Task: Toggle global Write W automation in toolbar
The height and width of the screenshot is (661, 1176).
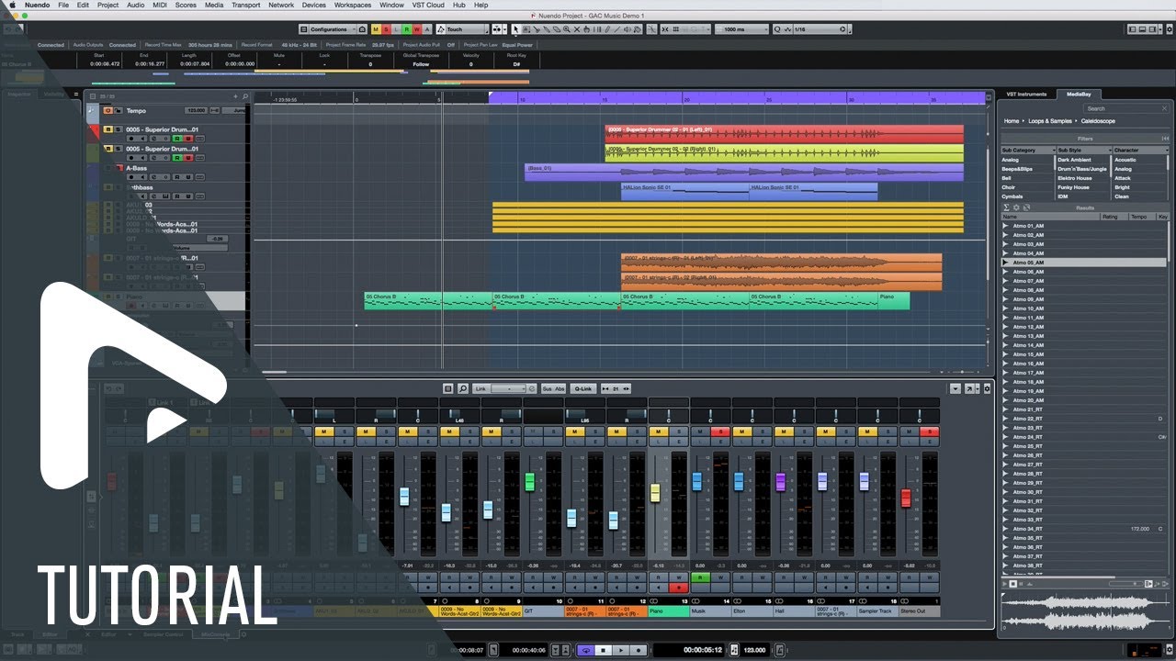Action: click(416, 29)
